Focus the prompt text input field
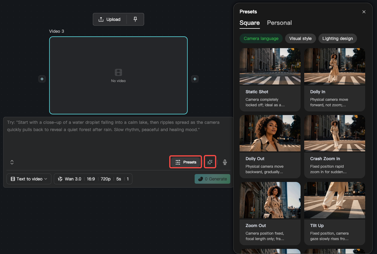Viewport: 377px width, 254px height. tap(118, 136)
